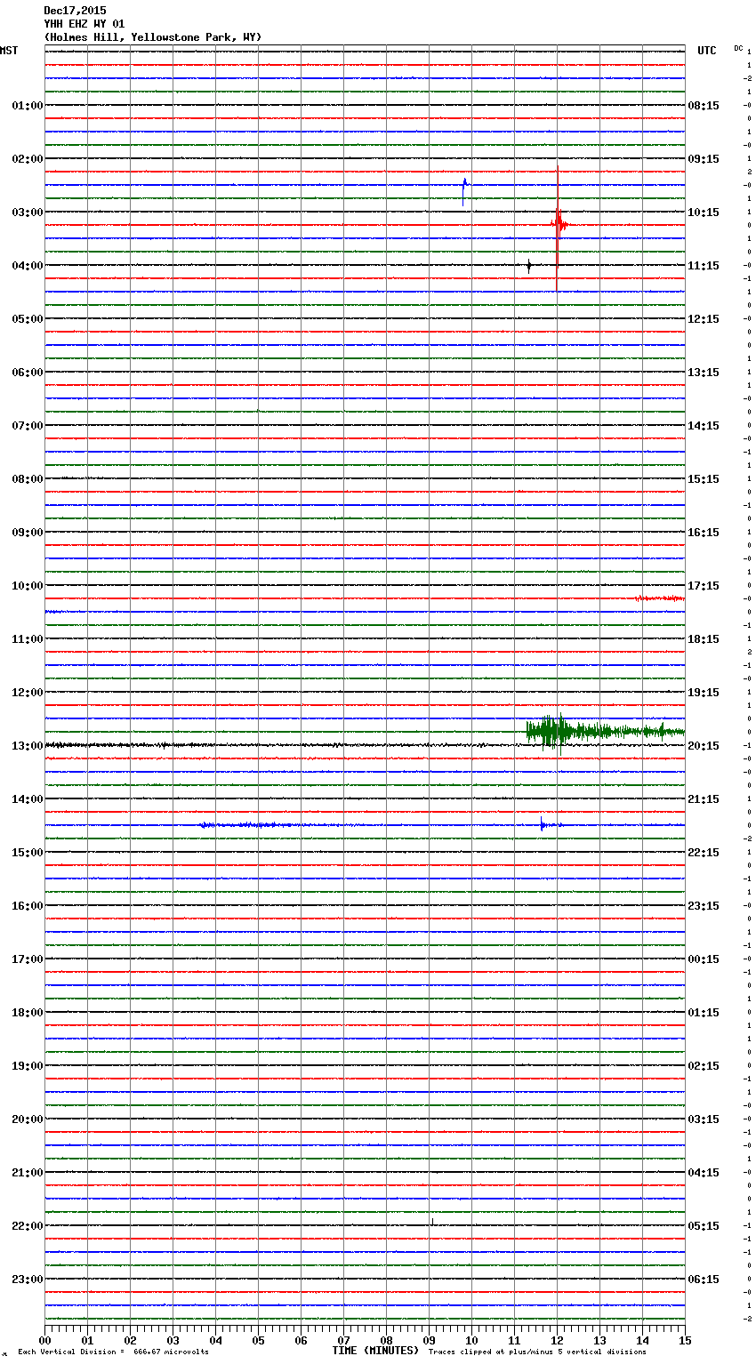Click the blue noise band near minutes 4-6
Screen dimensions: 756x1364
pos(258,825)
